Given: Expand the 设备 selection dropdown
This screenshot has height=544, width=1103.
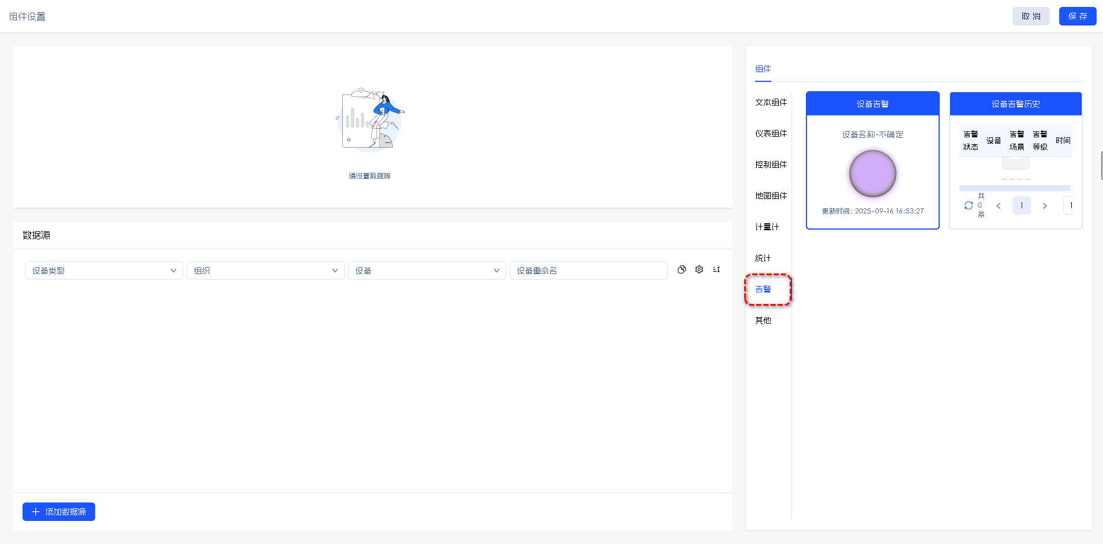Looking at the screenshot, I should point(427,271).
